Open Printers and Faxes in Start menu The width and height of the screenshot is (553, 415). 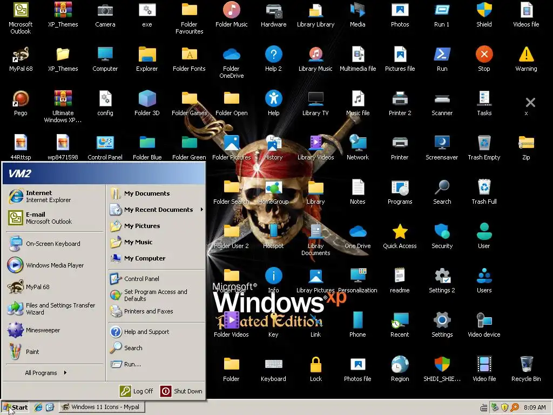(156, 311)
